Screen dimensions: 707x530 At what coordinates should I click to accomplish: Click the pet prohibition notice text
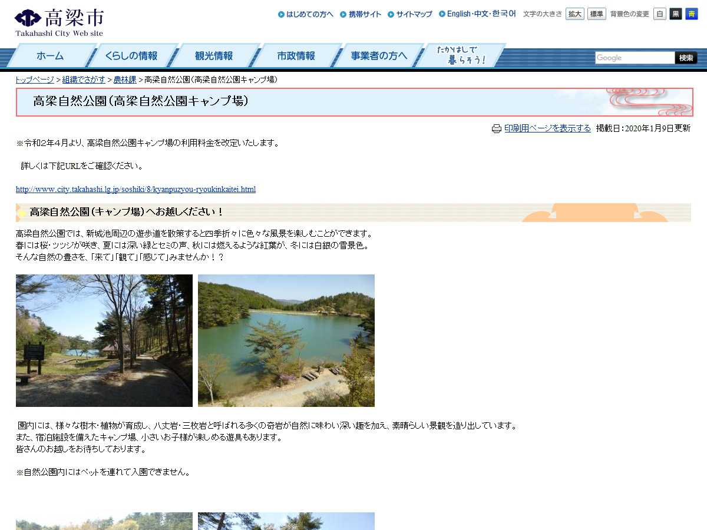[103, 472]
